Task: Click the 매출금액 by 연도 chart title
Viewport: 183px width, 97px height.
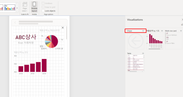Action: tap(21, 52)
